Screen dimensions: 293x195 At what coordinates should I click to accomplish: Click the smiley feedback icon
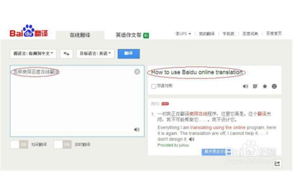click(274, 86)
